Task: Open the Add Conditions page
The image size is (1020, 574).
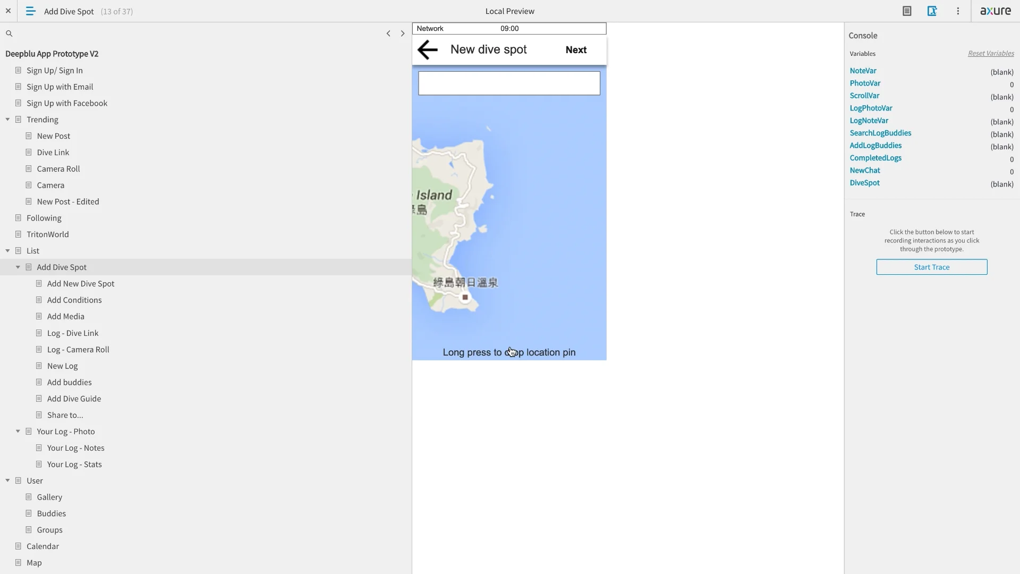Action: (74, 300)
